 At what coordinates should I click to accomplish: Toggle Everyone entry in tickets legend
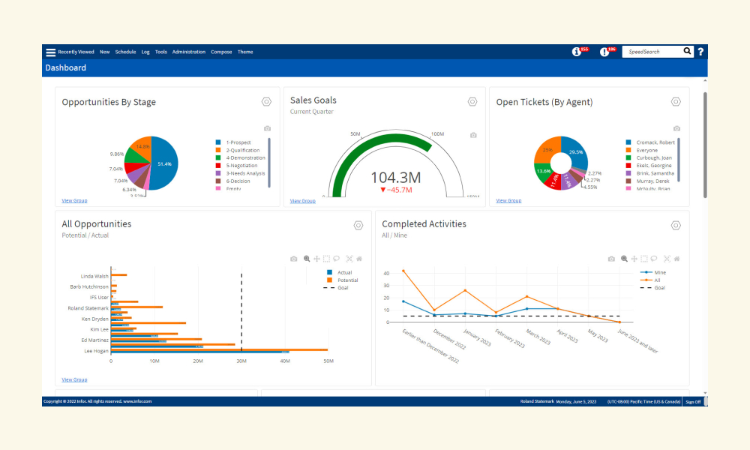click(x=641, y=150)
